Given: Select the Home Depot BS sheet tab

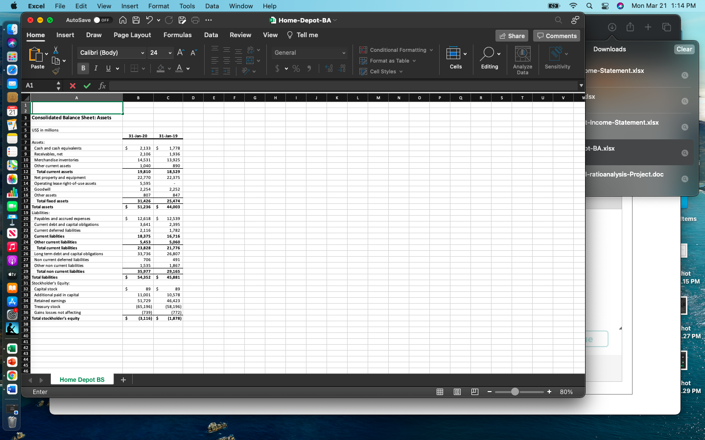Looking at the screenshot, I should tap(82, 379).
